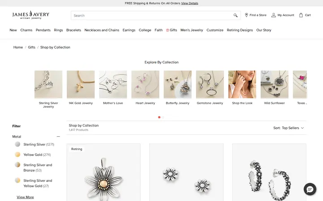Screen dimensions: 323x201
Task: Filter by Yellow Gold swatch
Action: (17, 155)
